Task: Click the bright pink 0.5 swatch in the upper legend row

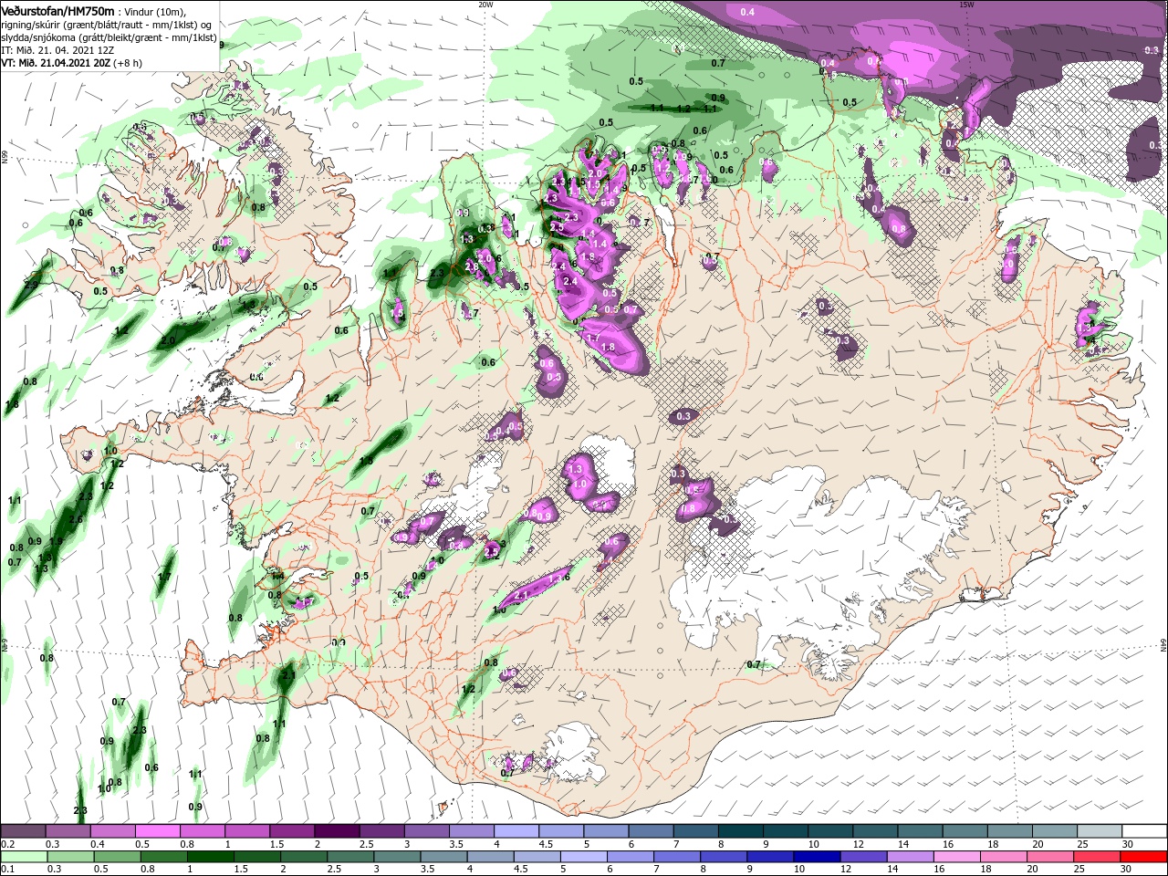Action: tap(157, 831)
